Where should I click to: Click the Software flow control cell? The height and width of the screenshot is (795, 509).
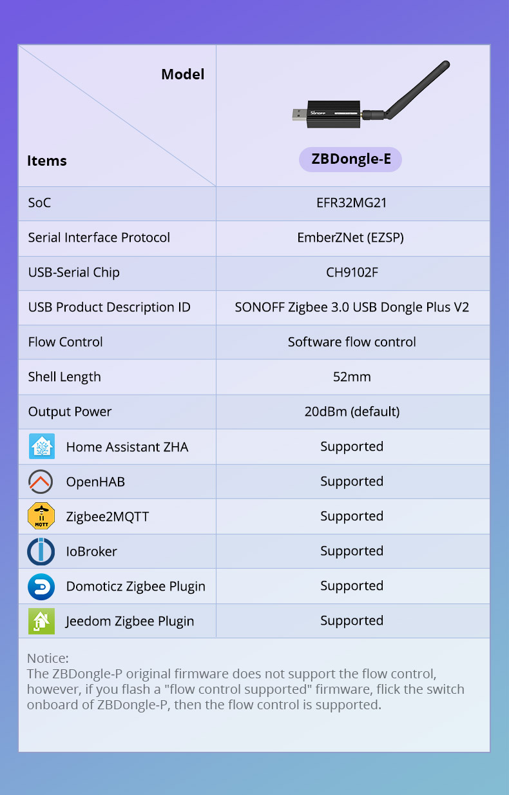tap(352, 342)
